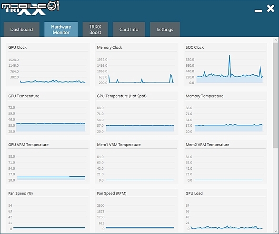Click the vertical scrollbar thumb
The image size is (279, 234).
click(x=276, y=95)
